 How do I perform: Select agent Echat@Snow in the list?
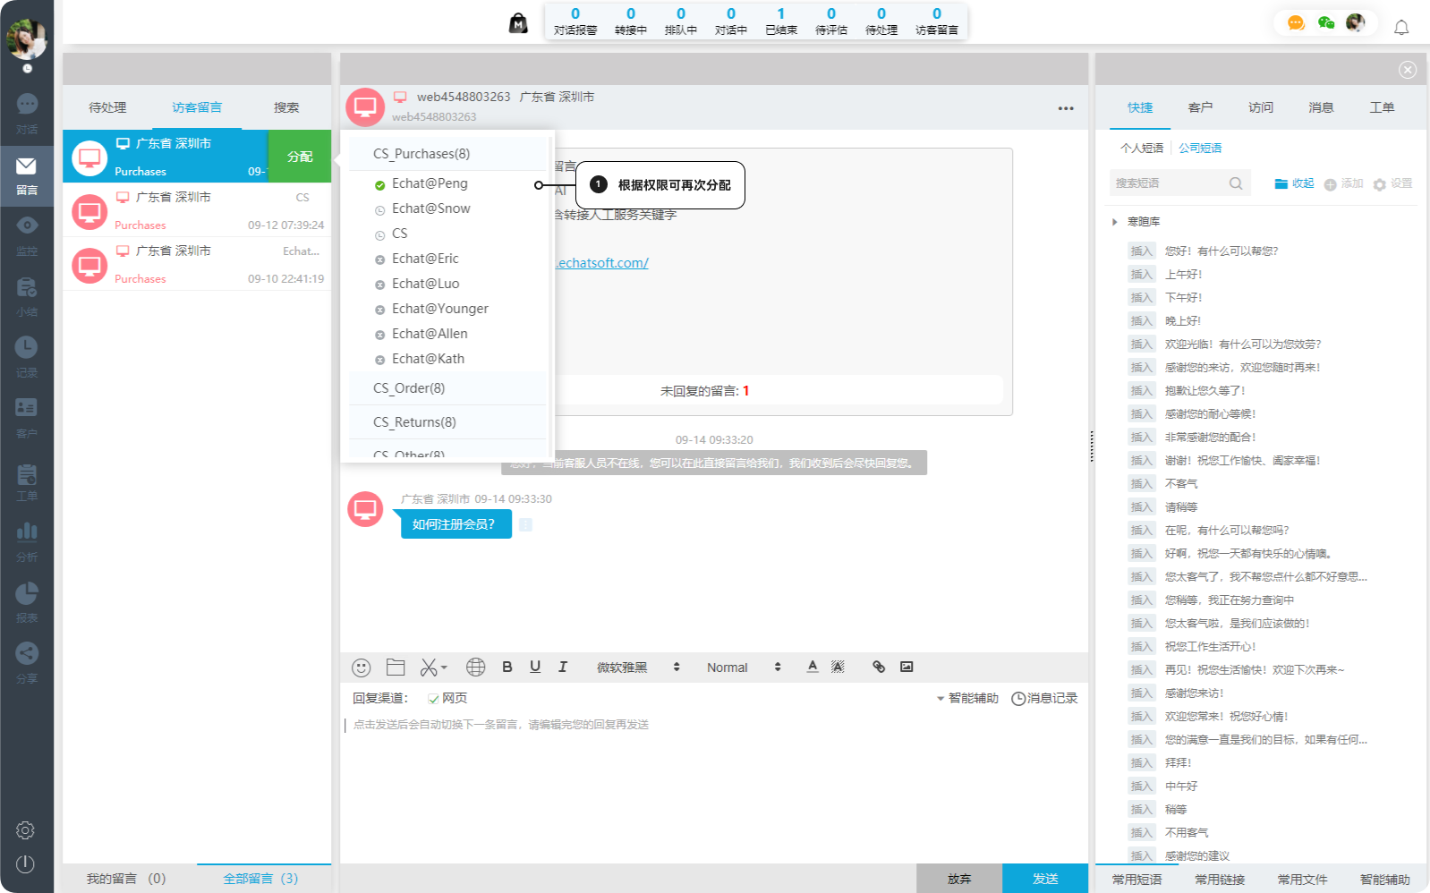tap(430, 208)
